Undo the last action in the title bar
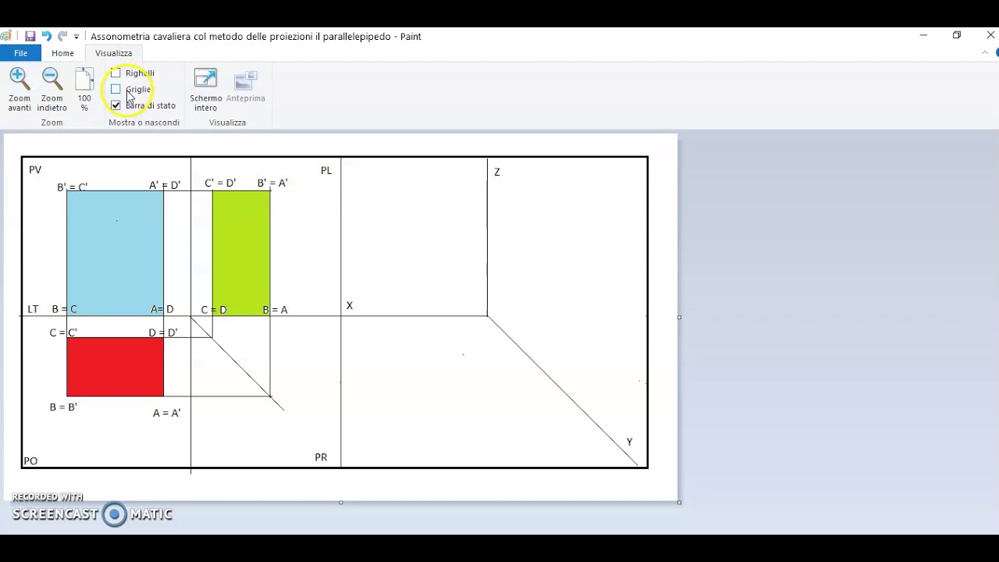This screenshot has width=999, height=562. [46, 36]
